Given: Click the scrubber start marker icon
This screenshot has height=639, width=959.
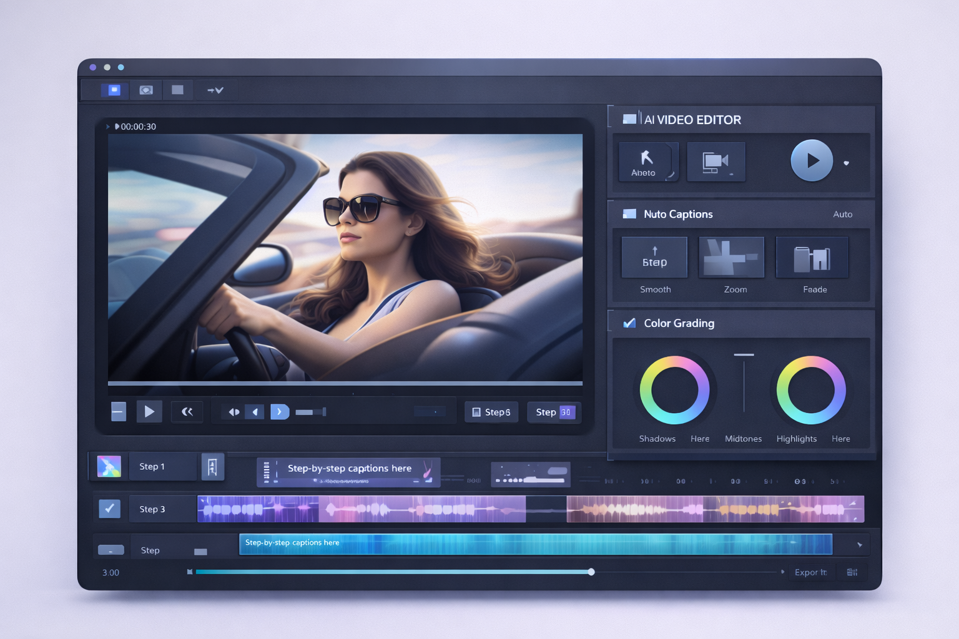Looking at the screenshot, I should point(190,572).
